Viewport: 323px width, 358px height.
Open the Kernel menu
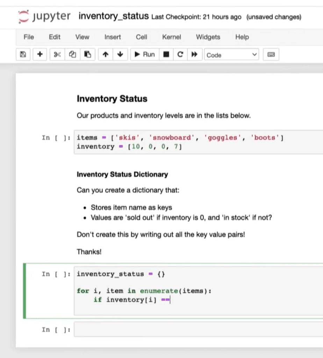171,37
